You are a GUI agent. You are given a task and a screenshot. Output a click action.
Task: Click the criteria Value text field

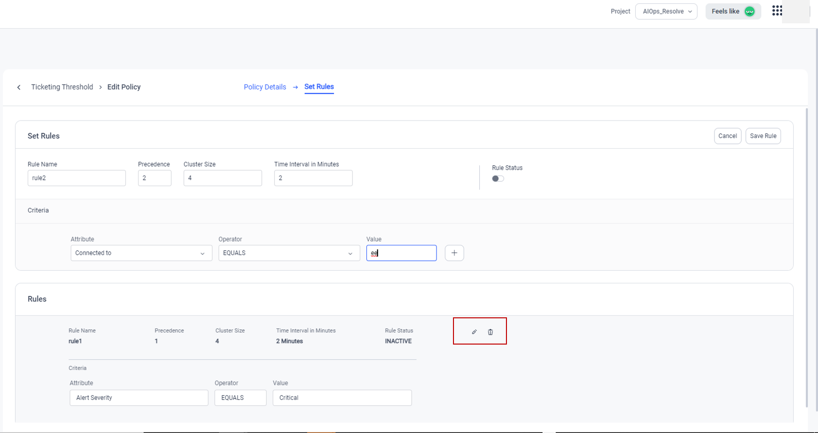(x=401, y=253)
